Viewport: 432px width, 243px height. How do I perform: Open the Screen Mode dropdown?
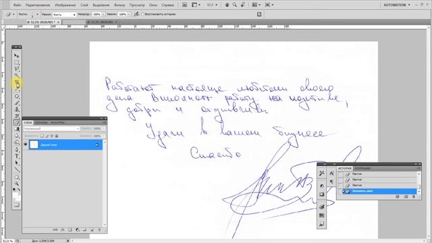point(269,5)
